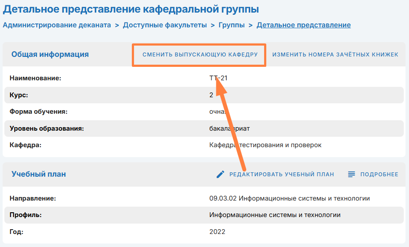Click the Курс value 2
The image size is (409, 247).
click(x=211, y=95)
